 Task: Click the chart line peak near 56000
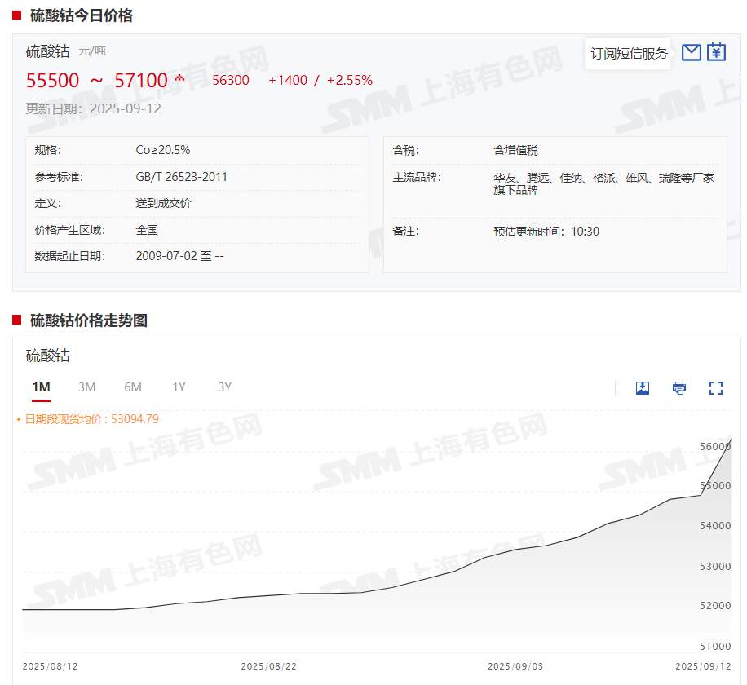coord(730,440)
